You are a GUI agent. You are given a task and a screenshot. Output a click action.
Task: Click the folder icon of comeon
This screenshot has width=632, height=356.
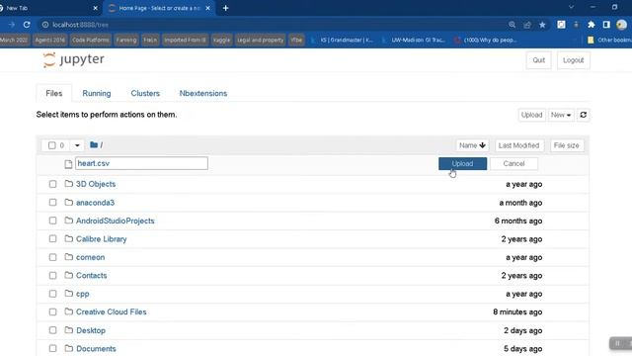click(x=69, y=257)
